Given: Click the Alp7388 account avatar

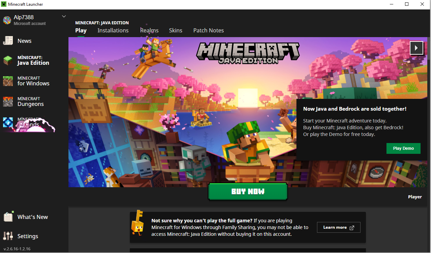Looking at the screenshot, I should point(7,20).
